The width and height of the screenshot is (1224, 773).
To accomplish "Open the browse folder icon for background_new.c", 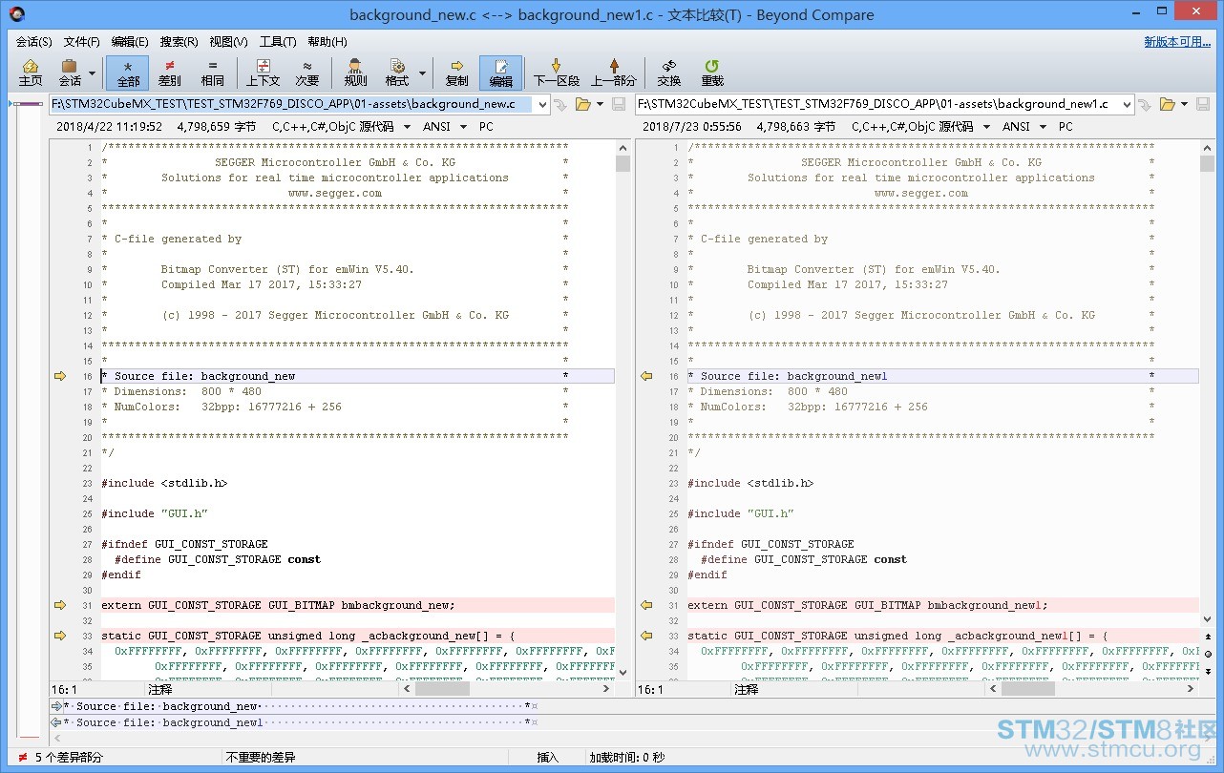I will click(581, 104).
